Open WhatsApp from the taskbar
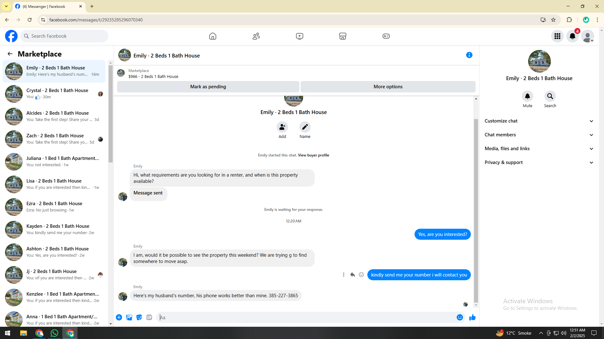This screenshot has height=339, width=604. 54,333
